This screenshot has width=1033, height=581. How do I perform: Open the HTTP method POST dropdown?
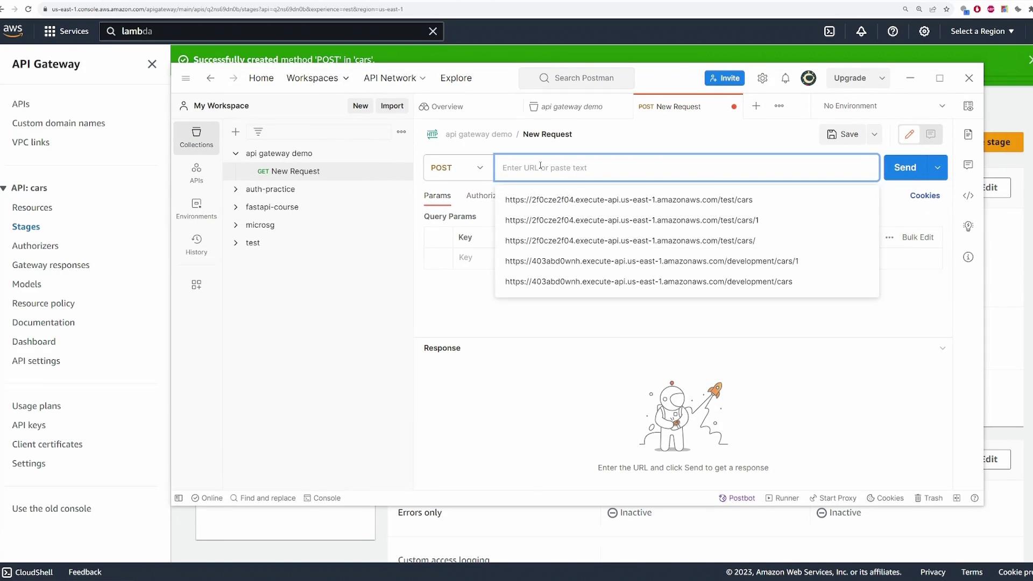point(457,168)
